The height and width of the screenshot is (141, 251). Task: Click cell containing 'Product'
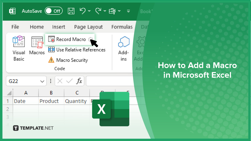tap(51, 101)
